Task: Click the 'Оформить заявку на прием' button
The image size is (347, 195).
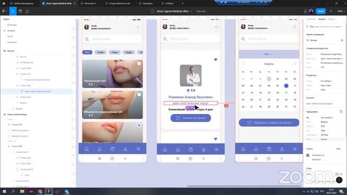Action: 269,122
